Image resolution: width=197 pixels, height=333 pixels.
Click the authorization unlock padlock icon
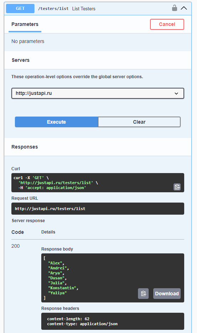[x=175, y=8]
